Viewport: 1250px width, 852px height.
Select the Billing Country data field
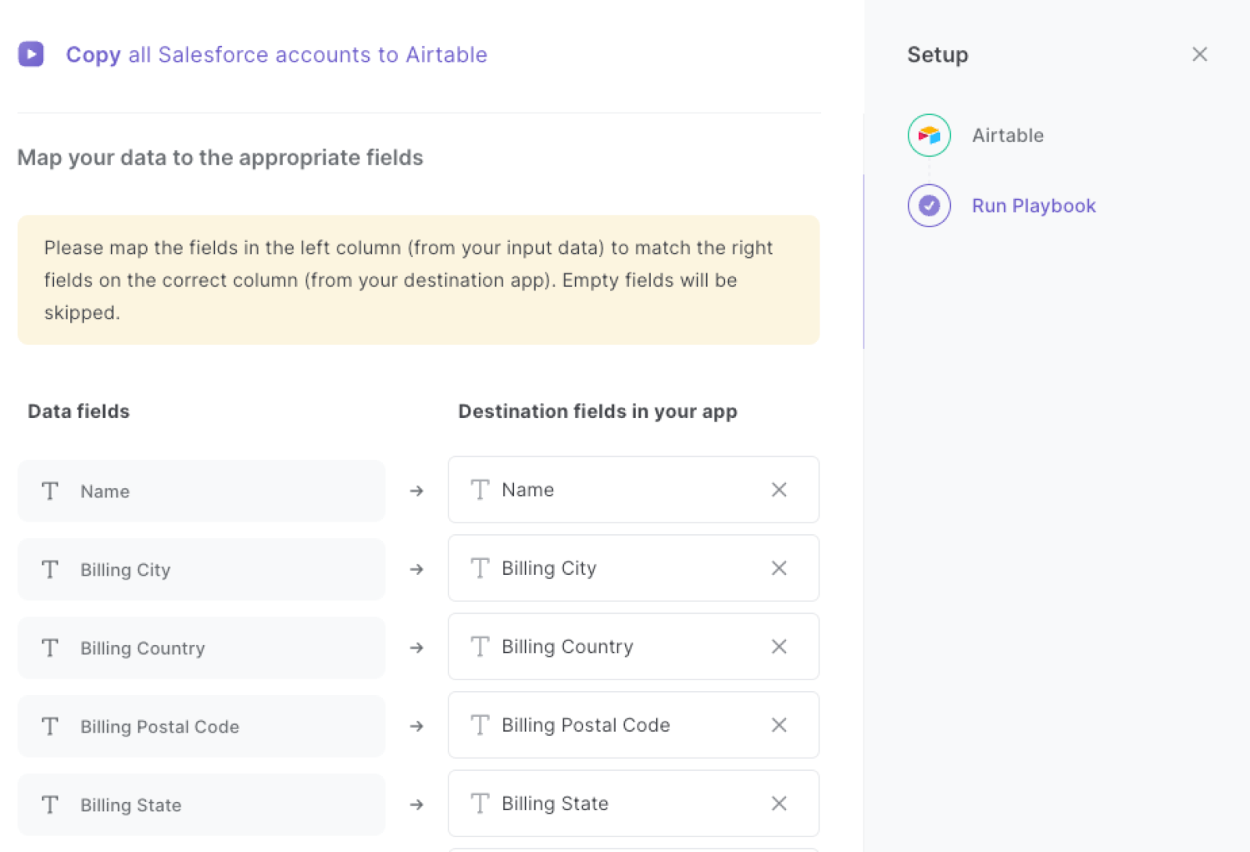tap(202, 648)
